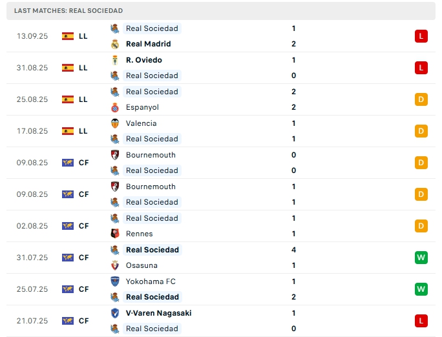Click the R. Oviedo team crest
The height and width of the screenshot is (337, 442).
tap(114, 60)
